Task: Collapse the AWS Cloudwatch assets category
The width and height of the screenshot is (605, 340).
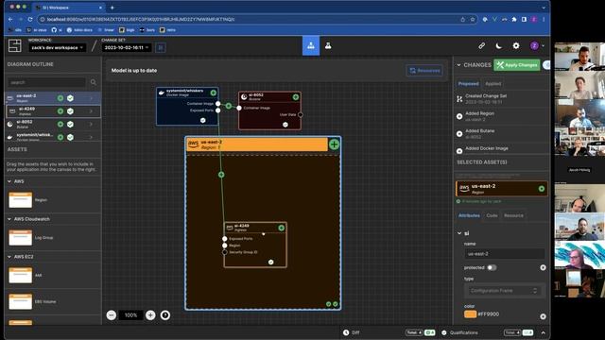Action: [x=9, y=219]
